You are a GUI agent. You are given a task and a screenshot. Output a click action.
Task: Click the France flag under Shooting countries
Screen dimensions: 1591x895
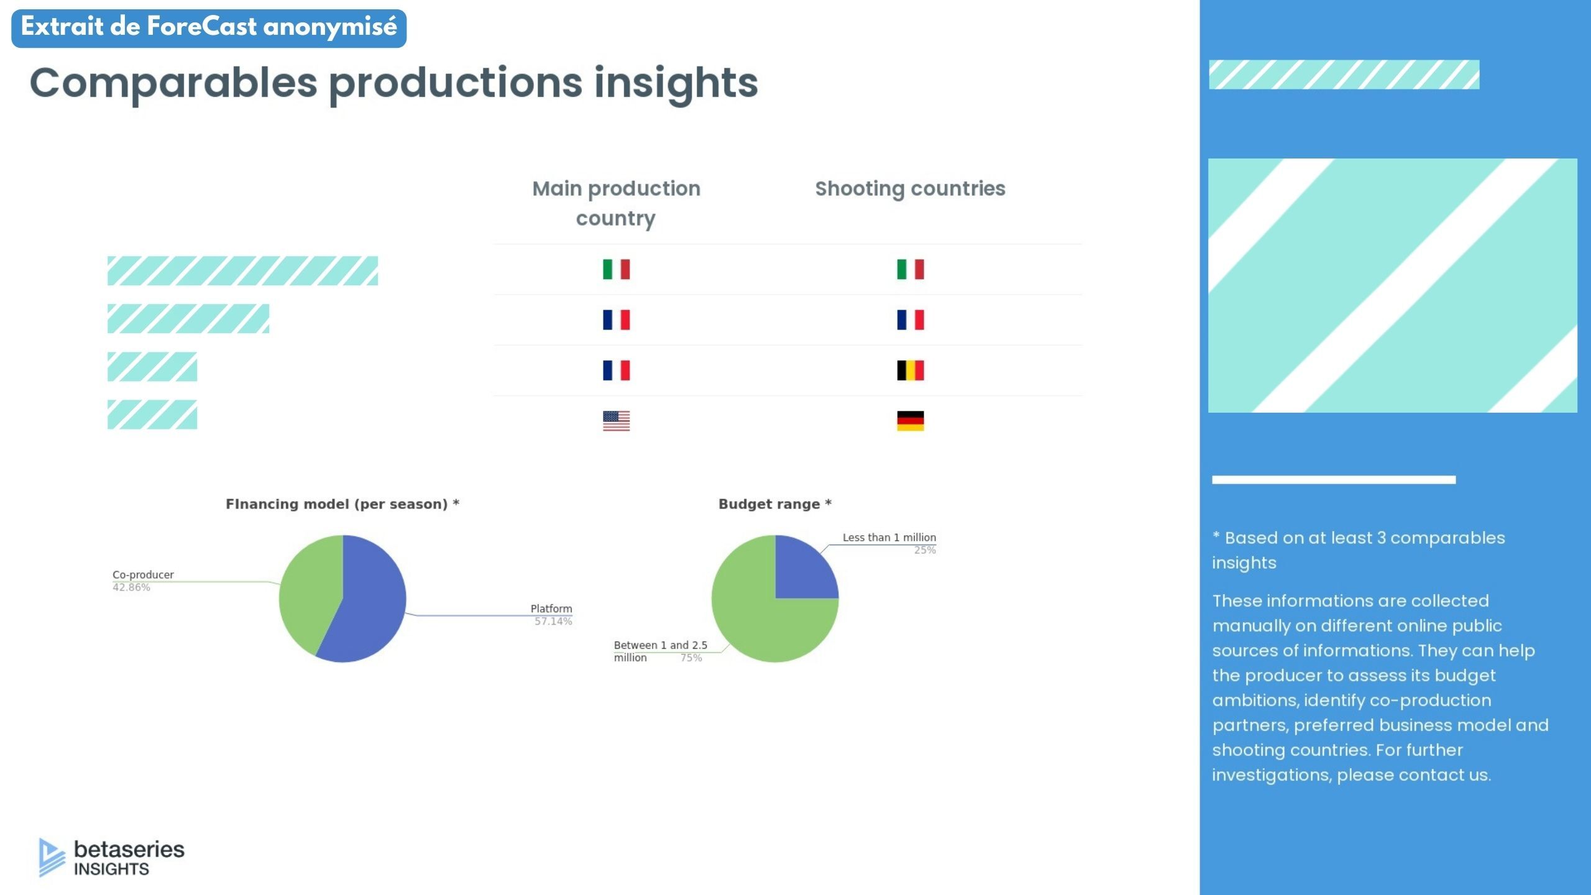(x=910, y=319)
